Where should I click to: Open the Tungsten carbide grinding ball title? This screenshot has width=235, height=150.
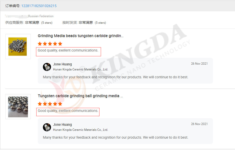[x=80, y=96]
